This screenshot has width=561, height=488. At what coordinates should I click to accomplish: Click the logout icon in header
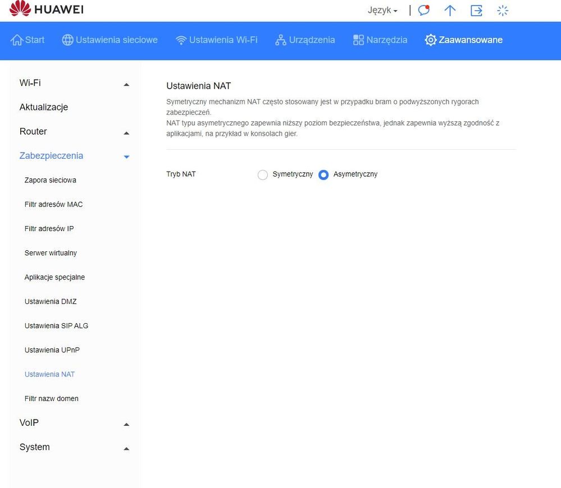click(476, 10)
